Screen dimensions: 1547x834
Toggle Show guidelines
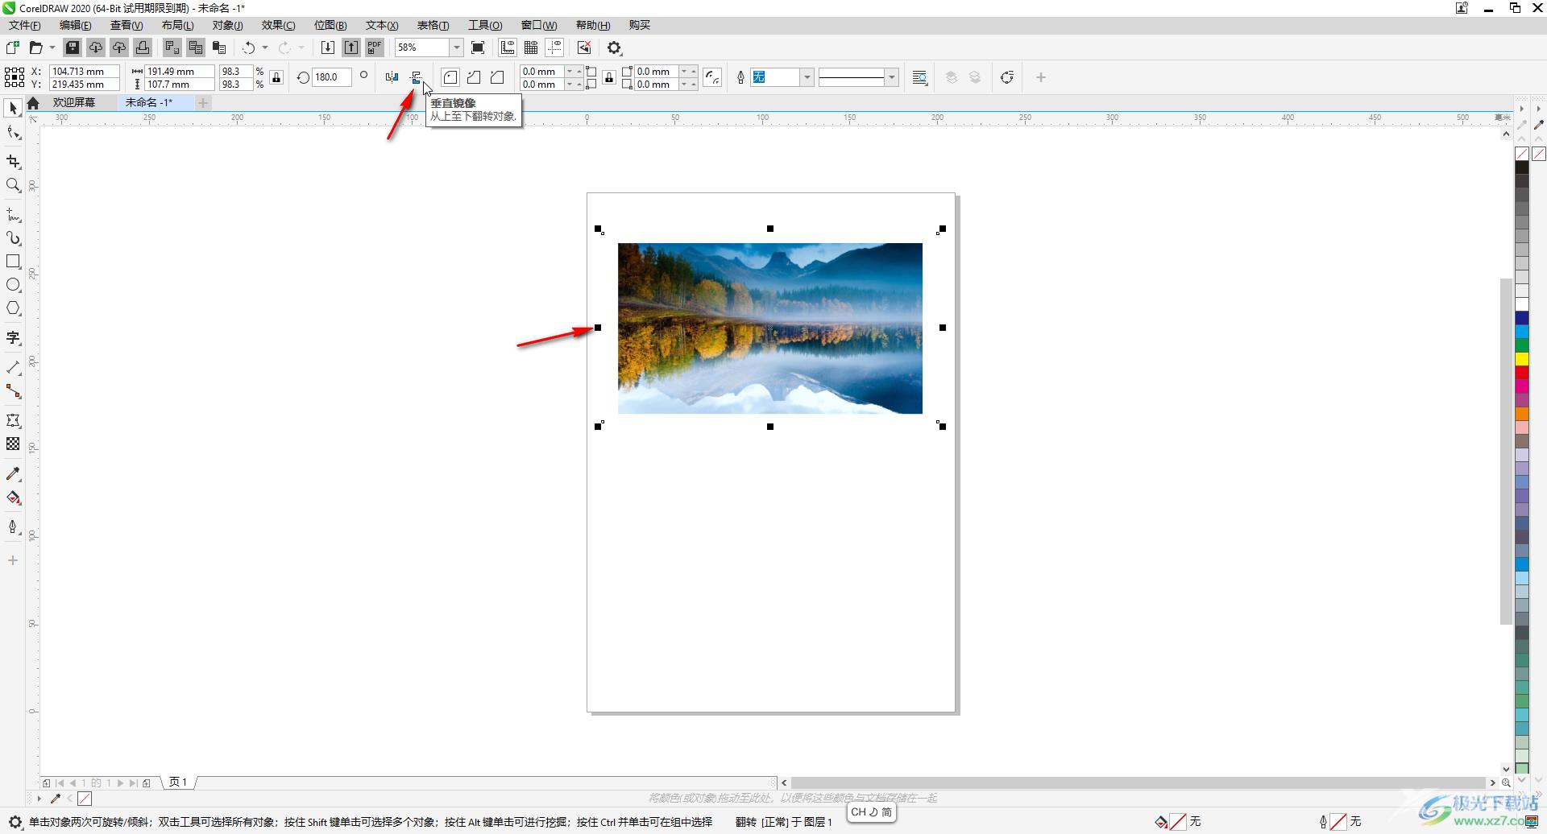[554, 47]
